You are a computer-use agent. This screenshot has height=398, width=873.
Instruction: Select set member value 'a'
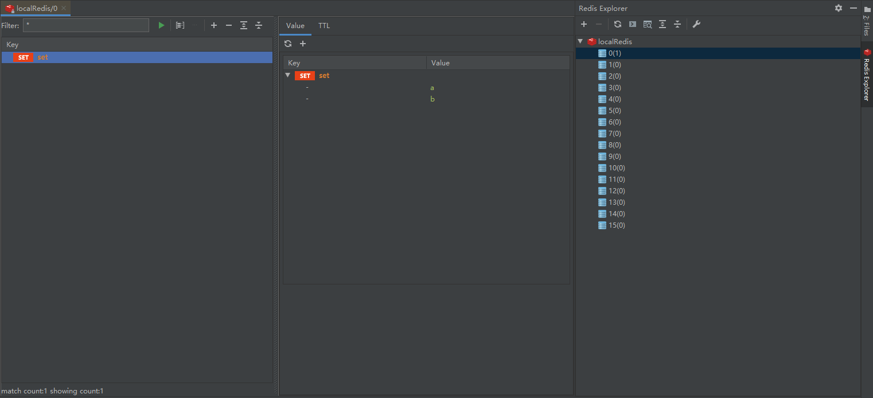pyautogui.click(x=432, y=88)
